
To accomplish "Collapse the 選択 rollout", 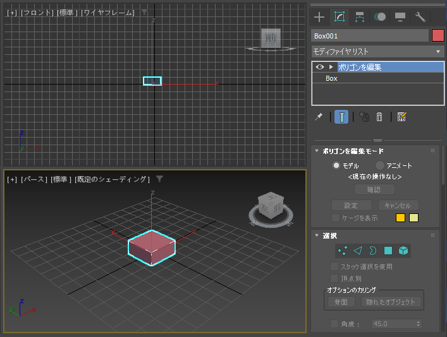I will 317,235.
